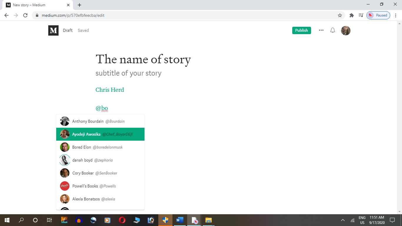Open network Wi-Fi settings in tray
This screenshot has height=226, width=402.
353,220
